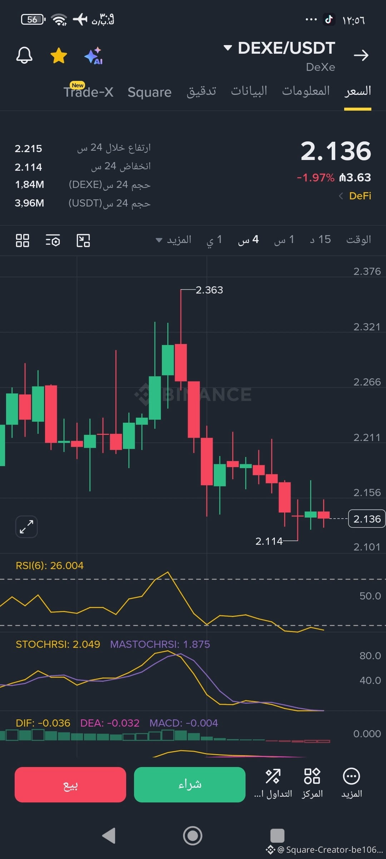Open the التداول trading tools icon

pos(273,783)
